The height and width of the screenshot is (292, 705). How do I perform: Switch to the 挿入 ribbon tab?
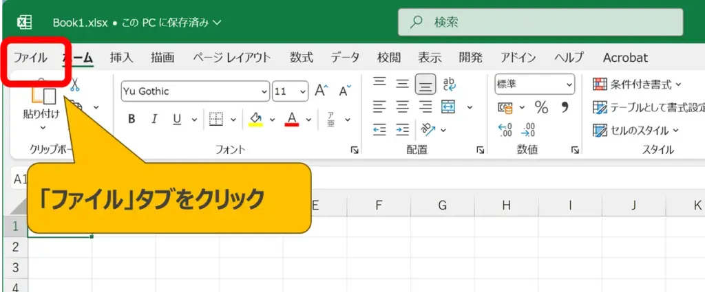pos(121,58)
